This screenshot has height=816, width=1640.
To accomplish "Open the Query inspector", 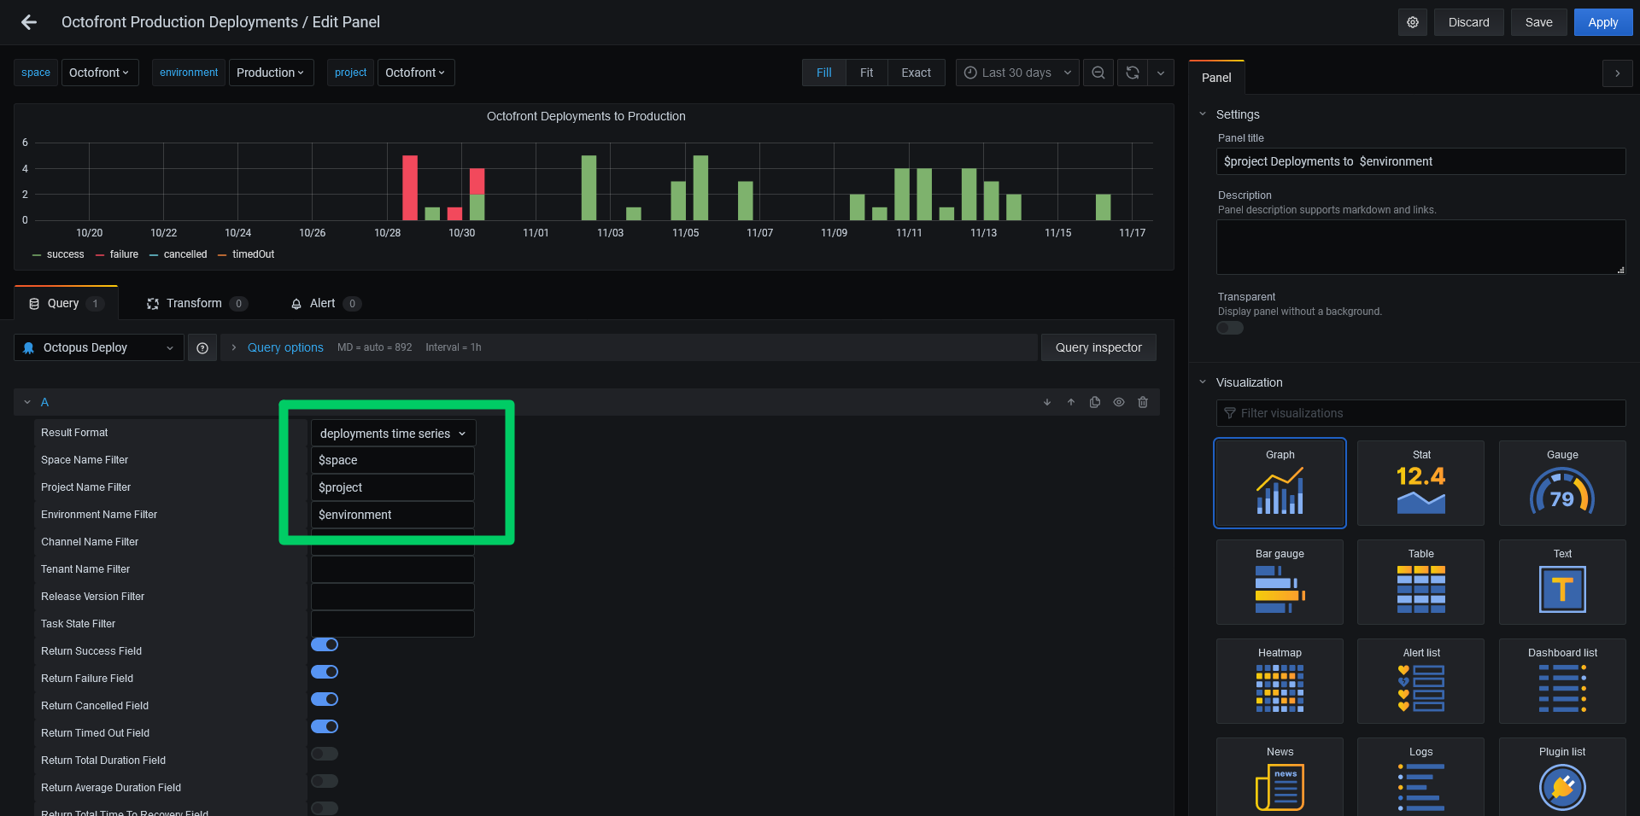I will coord(1098,347).
